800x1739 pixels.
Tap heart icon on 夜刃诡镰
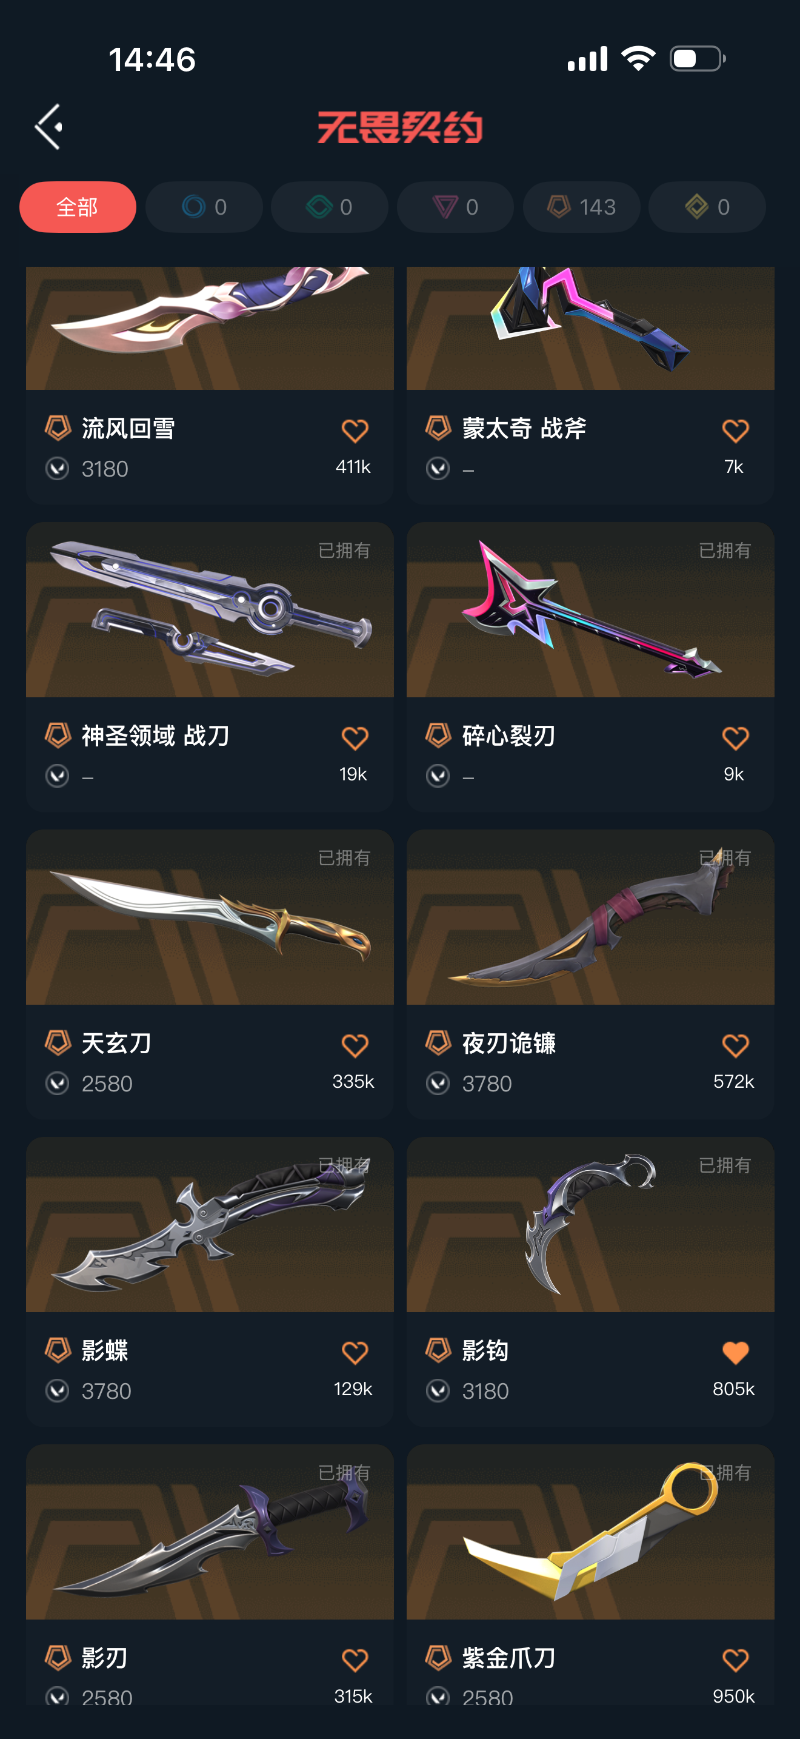click(735, 1046)
